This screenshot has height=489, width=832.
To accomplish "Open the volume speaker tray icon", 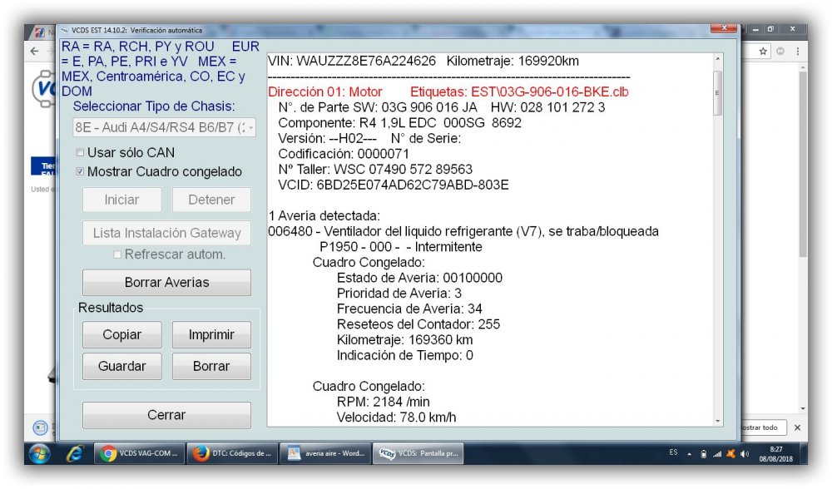I will (745, 454).
